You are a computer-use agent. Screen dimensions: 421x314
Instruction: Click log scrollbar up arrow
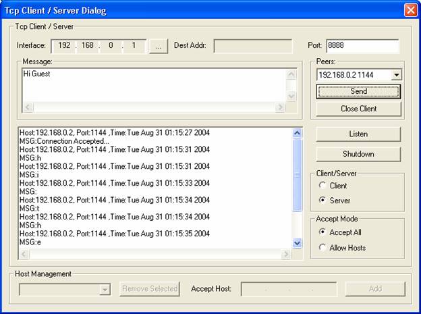(297, 133)
